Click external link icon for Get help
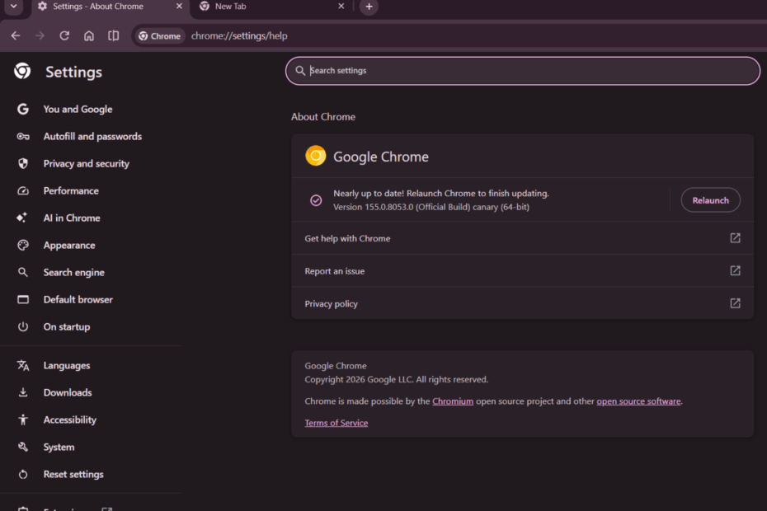Screen dimensions: 767x511 point(735,238)
